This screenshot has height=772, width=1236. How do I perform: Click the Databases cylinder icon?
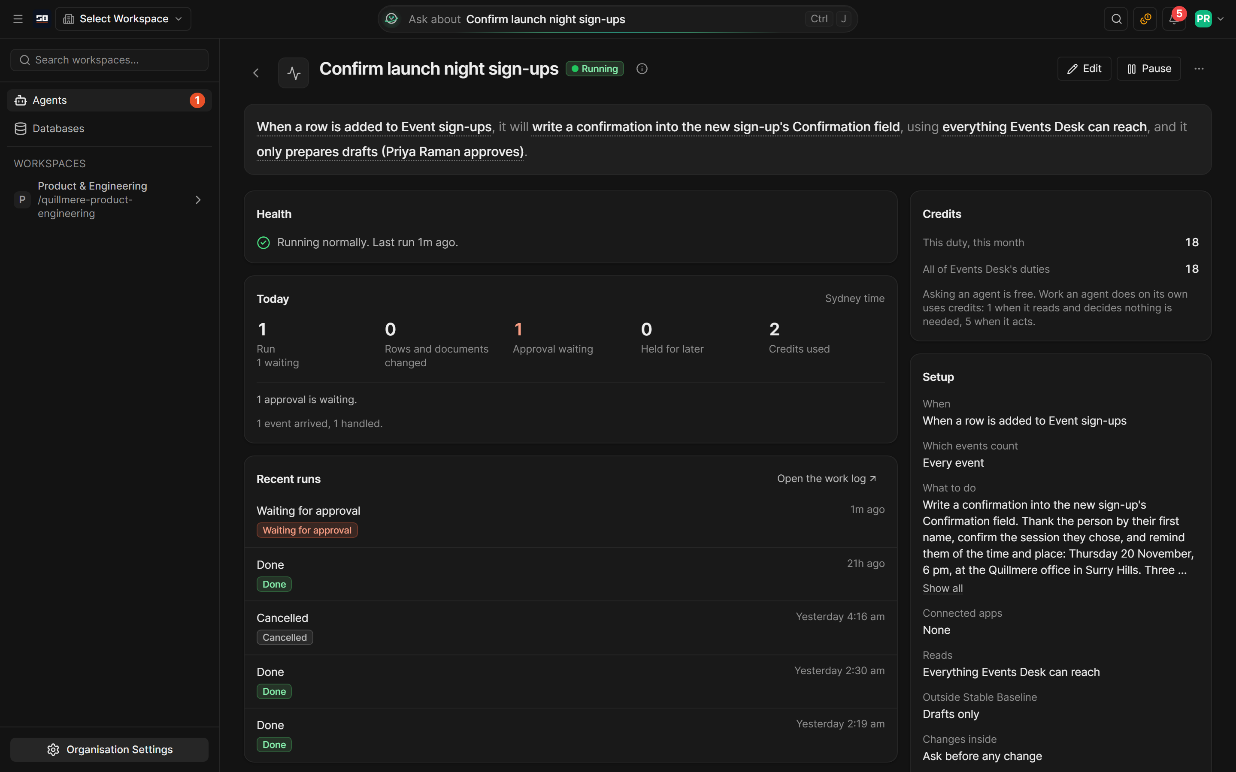(21, 129)
